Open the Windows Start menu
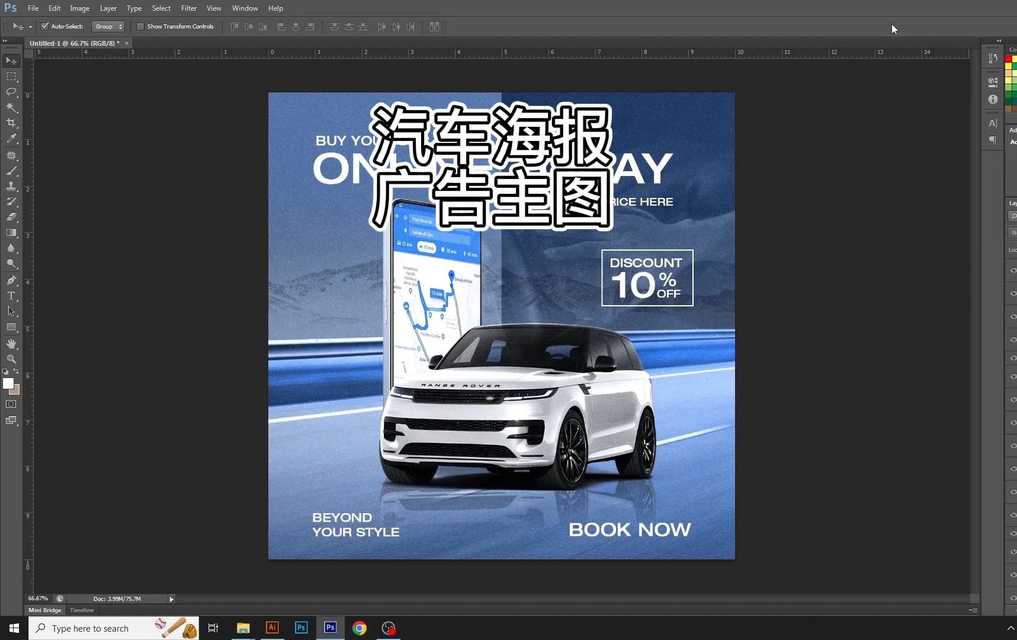The image size is (1017, 640). [14, 628]
